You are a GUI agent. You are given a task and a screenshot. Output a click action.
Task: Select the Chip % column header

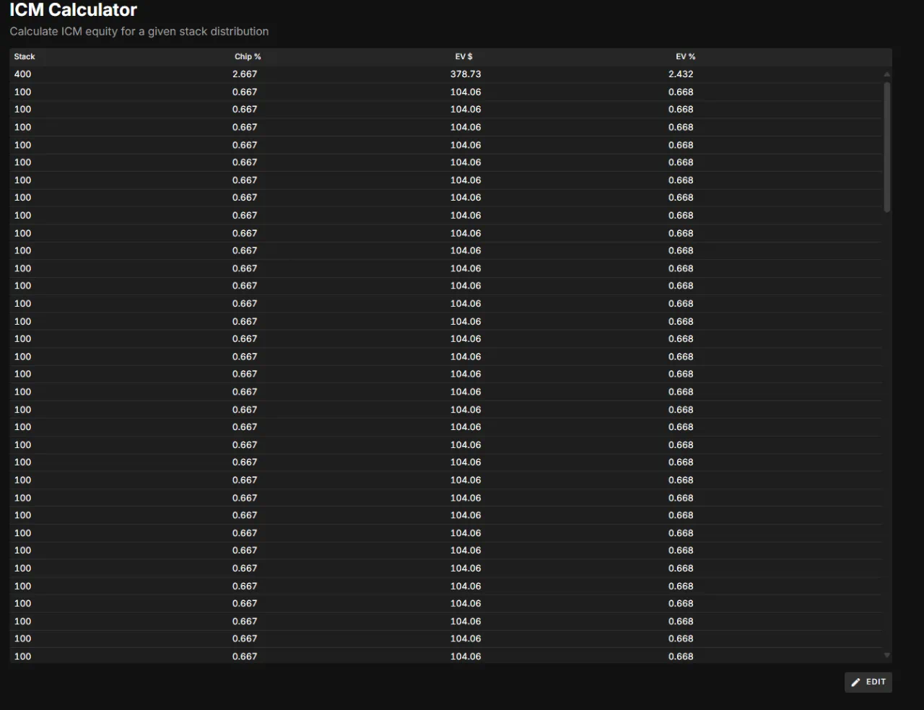(x=248, y=56)
